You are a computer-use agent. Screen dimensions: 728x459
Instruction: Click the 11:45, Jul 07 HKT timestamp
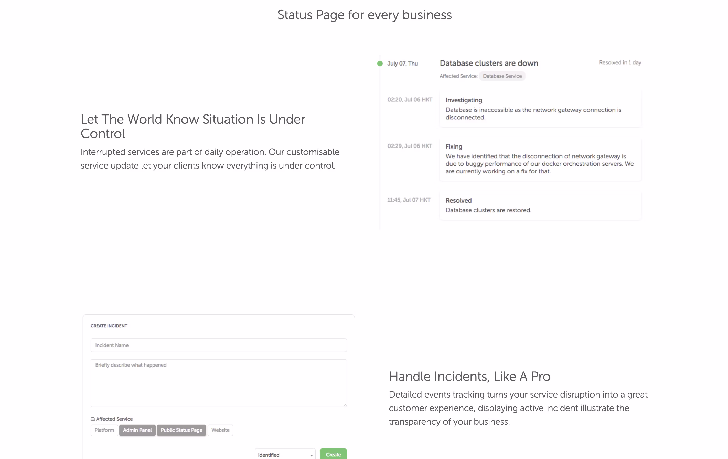click(409, 200)
